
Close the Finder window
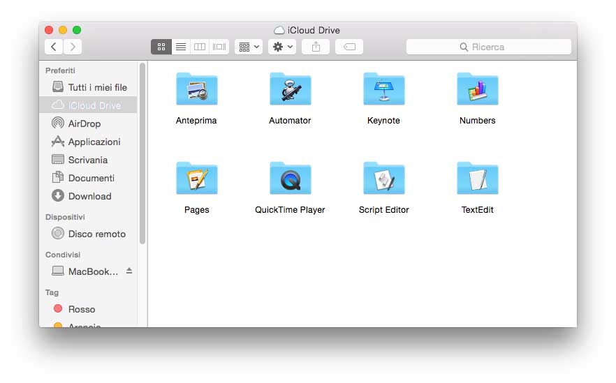coord(49,30)
